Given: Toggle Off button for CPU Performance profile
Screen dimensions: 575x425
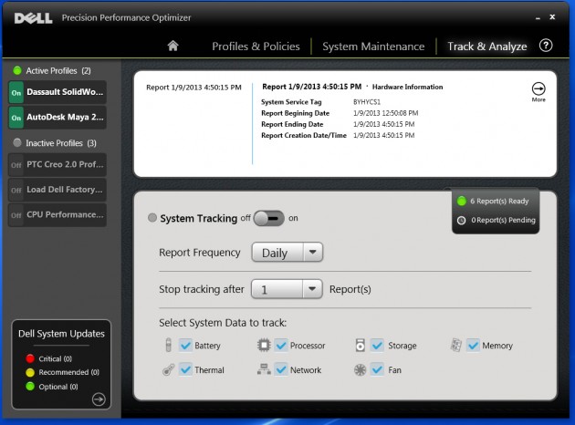Looking at the screenshot, I should (x=16, y=215).
